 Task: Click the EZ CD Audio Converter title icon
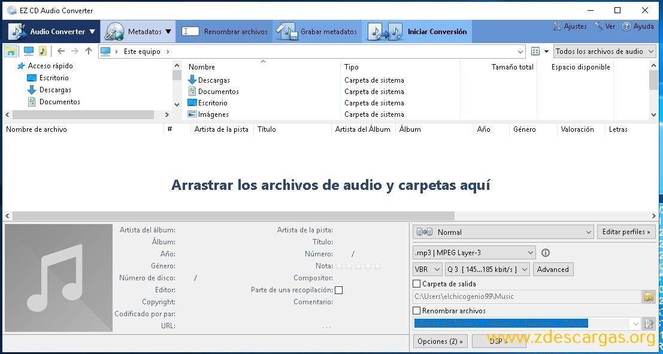(12, 10)
